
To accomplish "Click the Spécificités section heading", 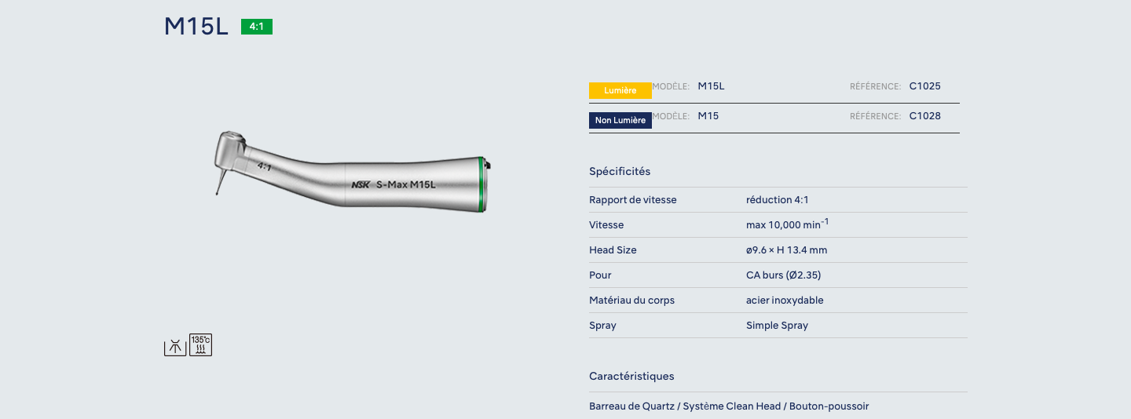I will tap(620, 171).
